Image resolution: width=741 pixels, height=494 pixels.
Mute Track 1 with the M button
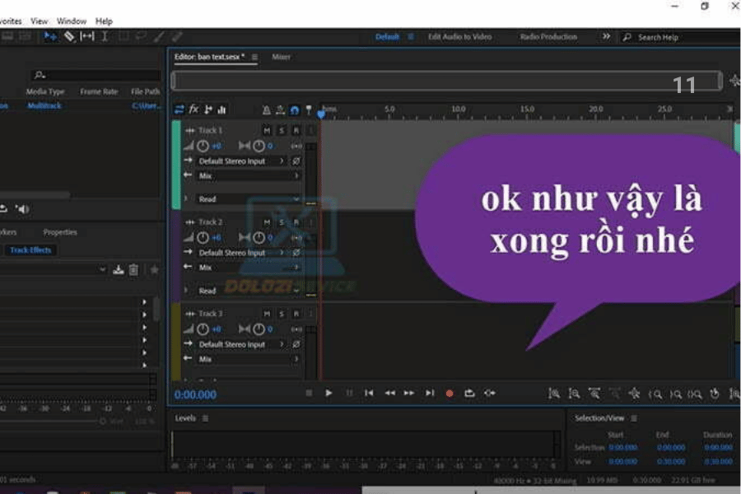pyautogui.click(x=266, y=131)
